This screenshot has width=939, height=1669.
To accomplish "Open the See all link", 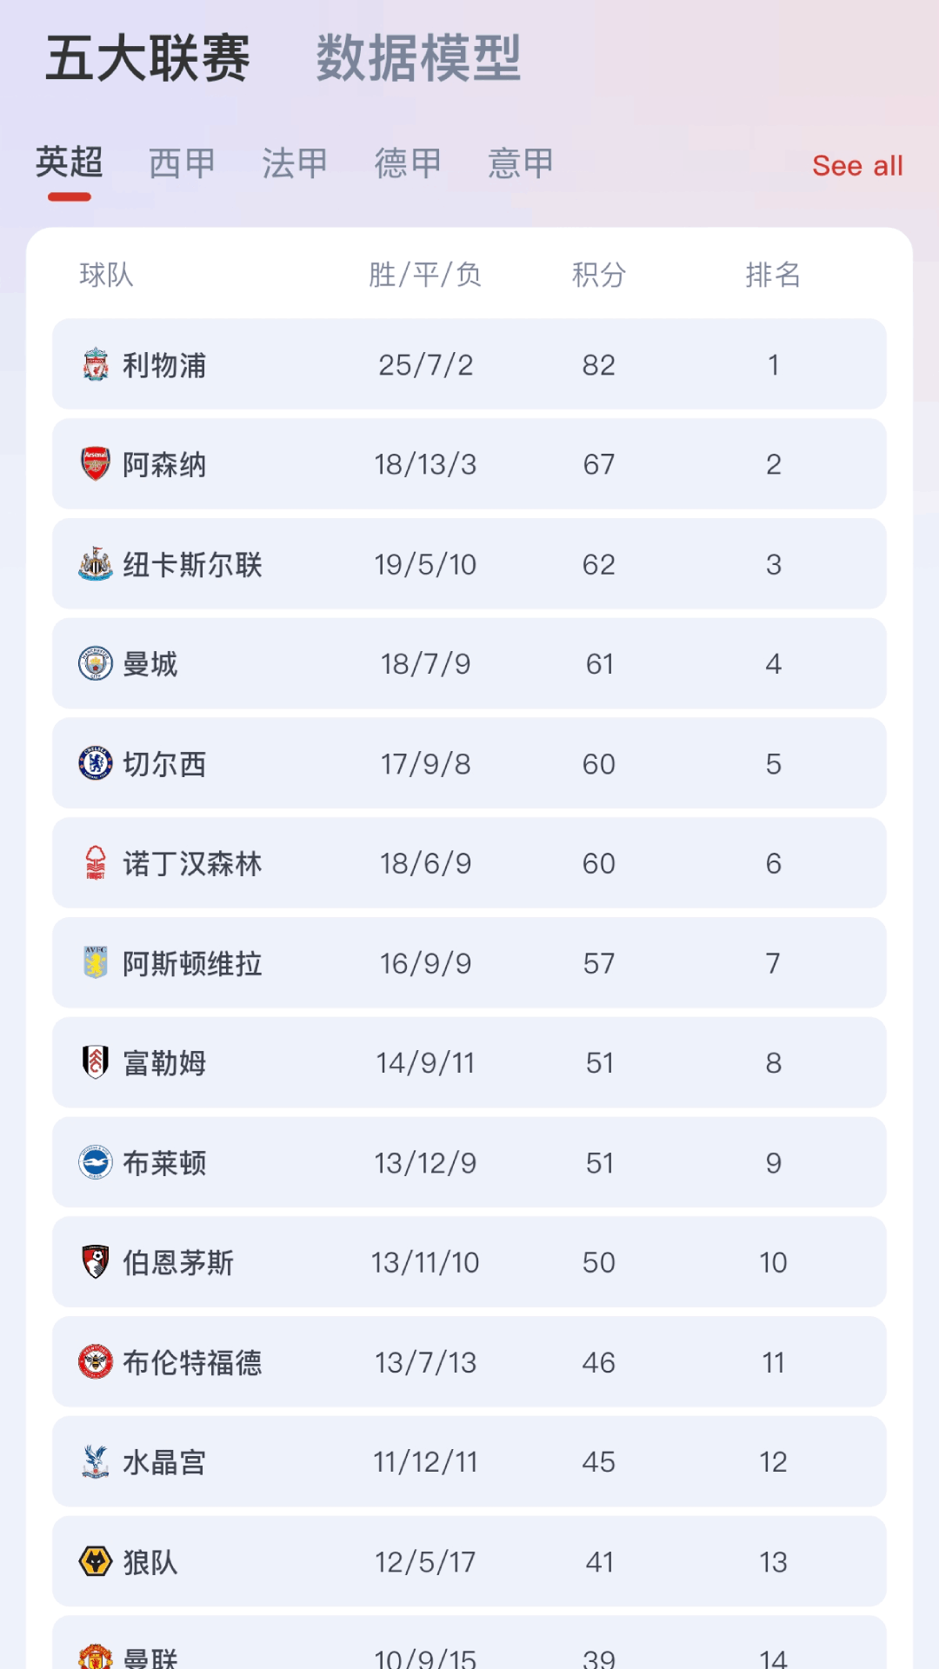I will [x=857, y=165].
